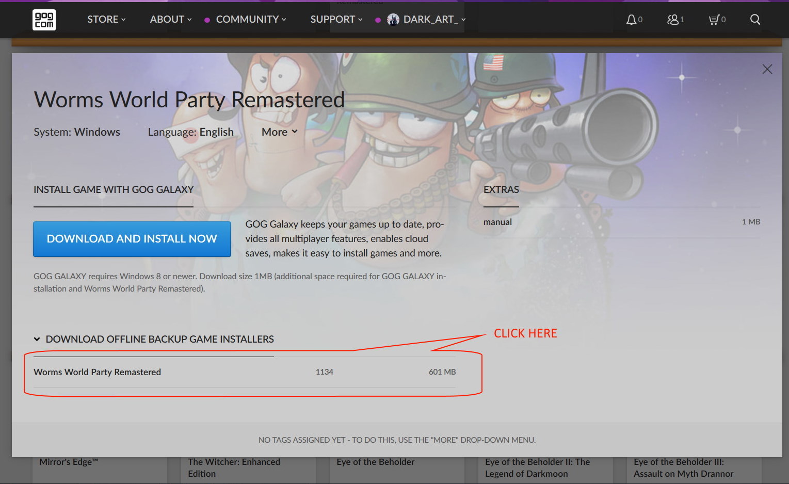Open the ABOUT menu
789x484 pixels.
(x=171, y=19)
